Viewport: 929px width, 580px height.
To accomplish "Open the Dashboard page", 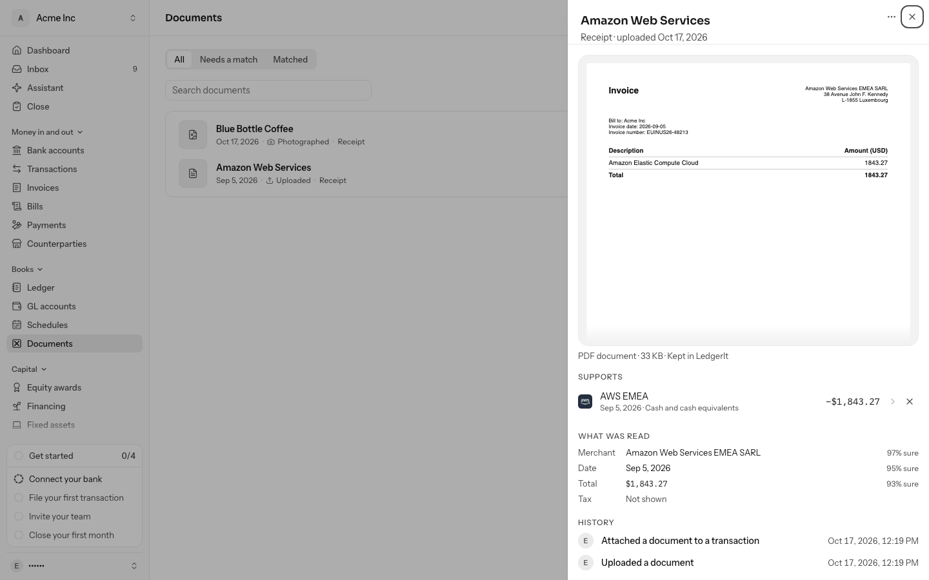I will point(74,50).
